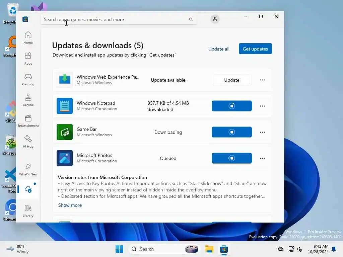343x257 pixels.
Task: Open the Home section in sidebar
Action: 28,38
